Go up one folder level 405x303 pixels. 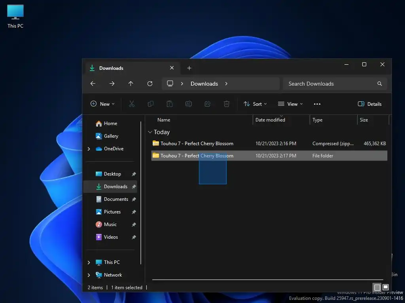pyautogui.click(x=131, y=84)
